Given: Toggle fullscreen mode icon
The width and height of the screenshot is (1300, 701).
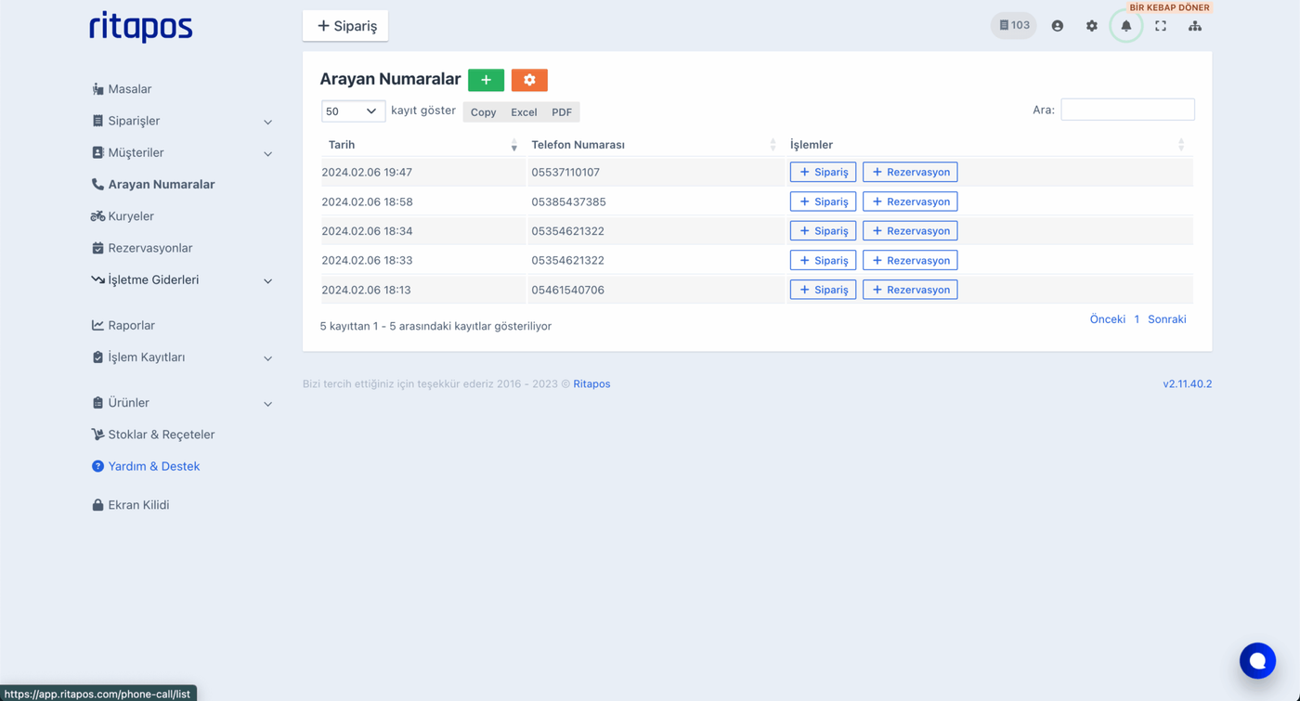Looking at the screenshot, I should tap(1161, 26).
